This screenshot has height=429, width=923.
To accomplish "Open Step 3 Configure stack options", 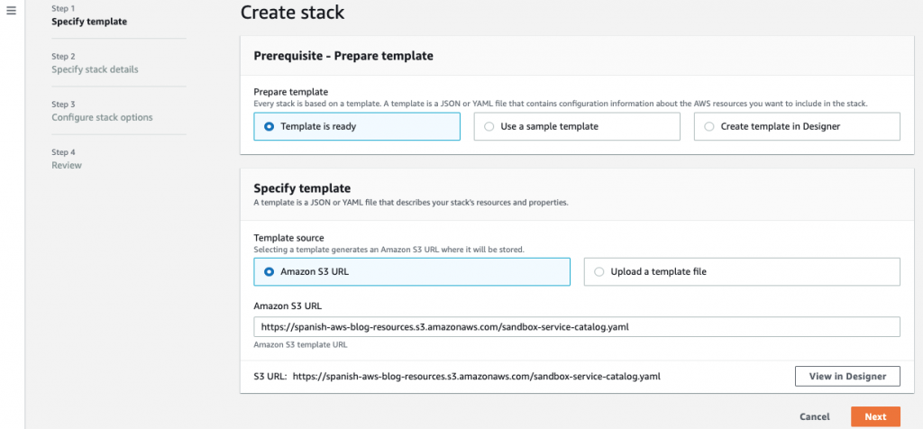I will pyautogui.click(x=102, y=117).
